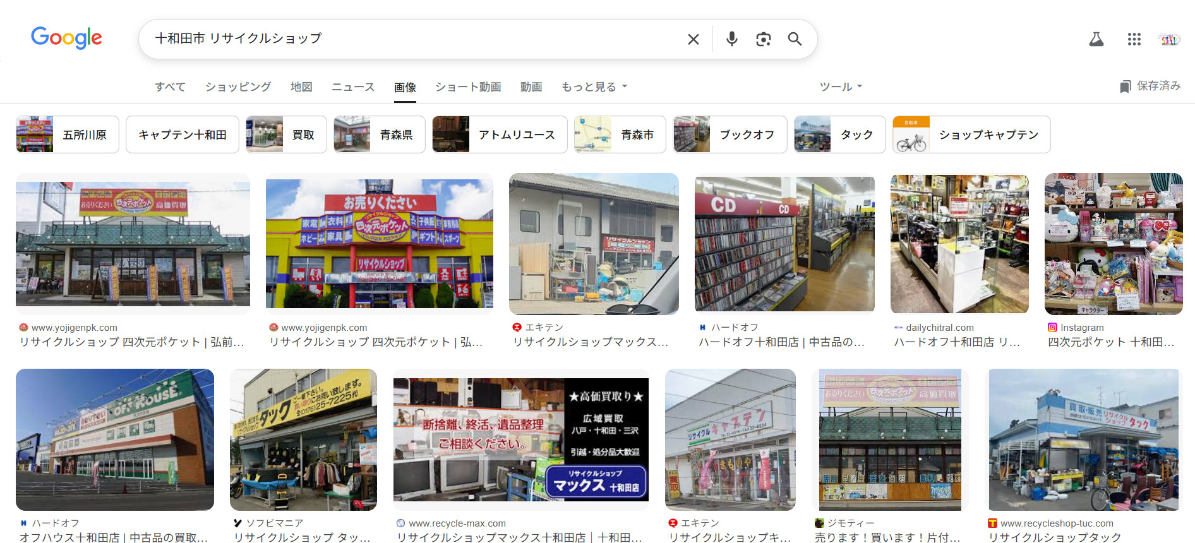The height and width of the screenshot is (543, 1195).
Task: Open the Instagram Hello Kitty goods image
Action: point(1114,244)
